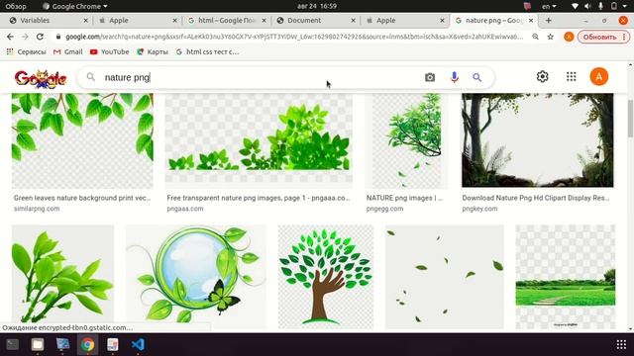Open Google account avatar A
The height and width of the screenshot is (356, 634).
click(x=598, y=76)
